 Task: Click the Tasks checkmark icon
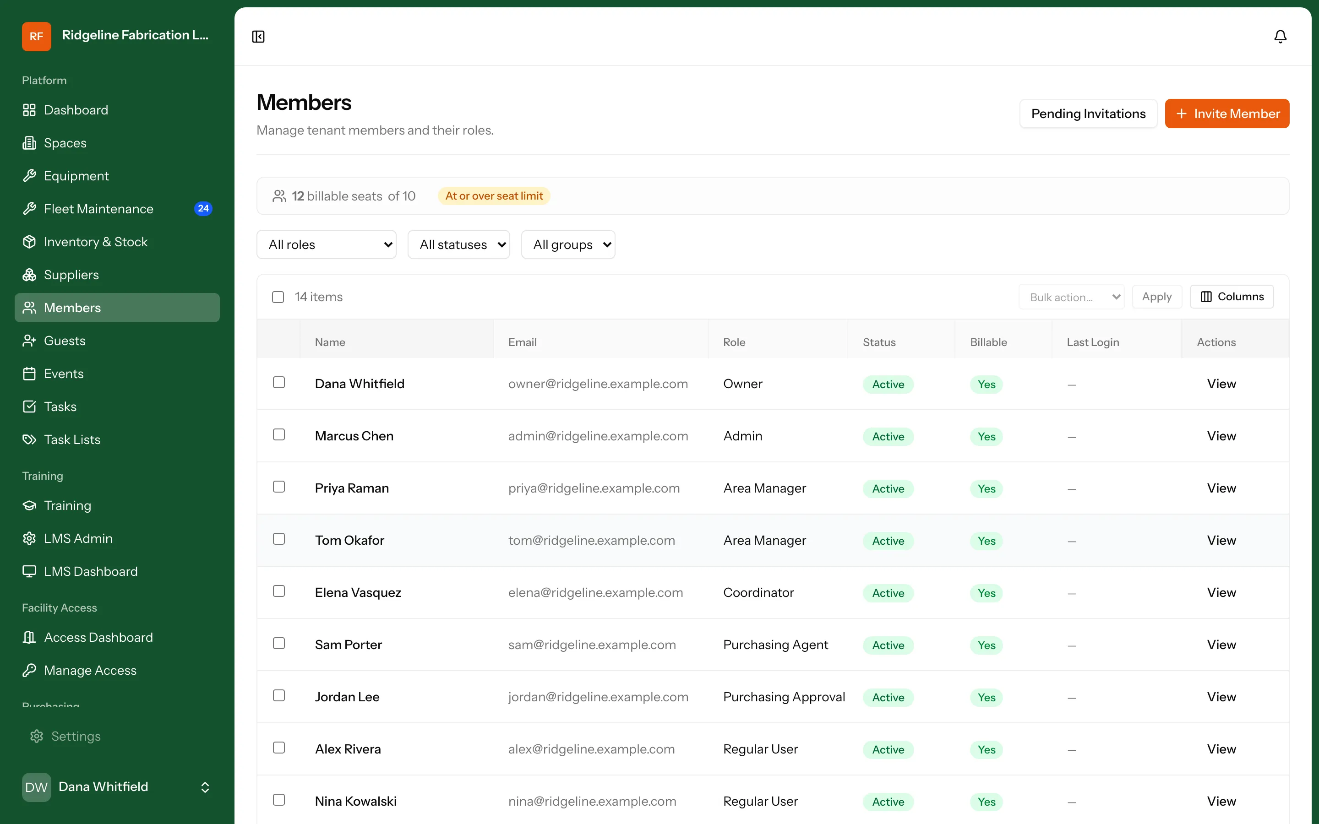click(29, 407)
